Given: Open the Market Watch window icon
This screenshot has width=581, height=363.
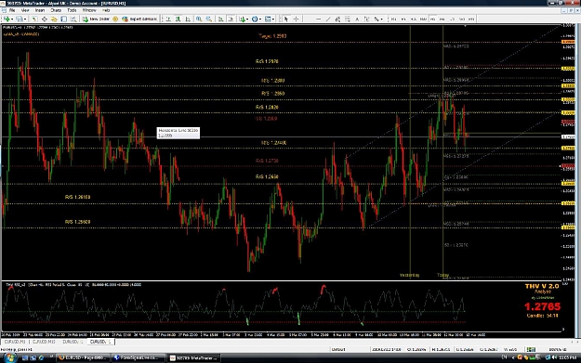Looking at the screenshot, I should pyautogui.click(x=34, y=19).
